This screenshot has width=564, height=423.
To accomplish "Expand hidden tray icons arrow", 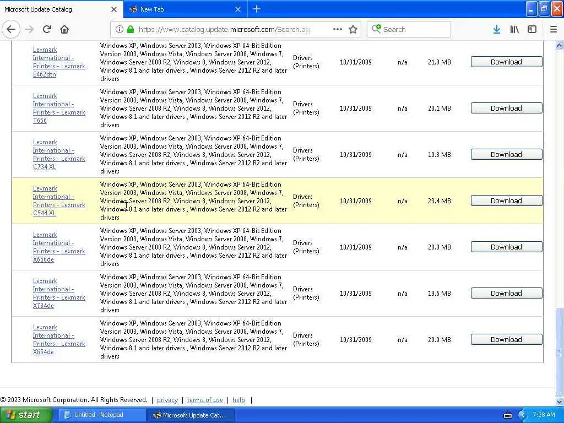I will (x=523, y=415).
